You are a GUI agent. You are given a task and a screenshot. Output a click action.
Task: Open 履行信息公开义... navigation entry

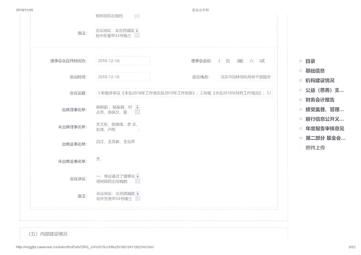325,119
